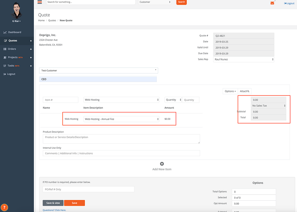This screenshot has height=212, width=297.
Task: Click the top-right Logout link
Action: point(289,3)
